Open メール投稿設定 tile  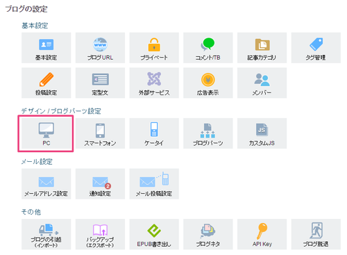click(x=154, y=184)
